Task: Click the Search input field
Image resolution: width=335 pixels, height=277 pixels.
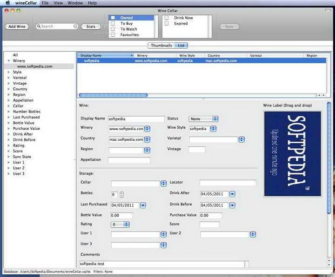Action: [x=57, y=26]
